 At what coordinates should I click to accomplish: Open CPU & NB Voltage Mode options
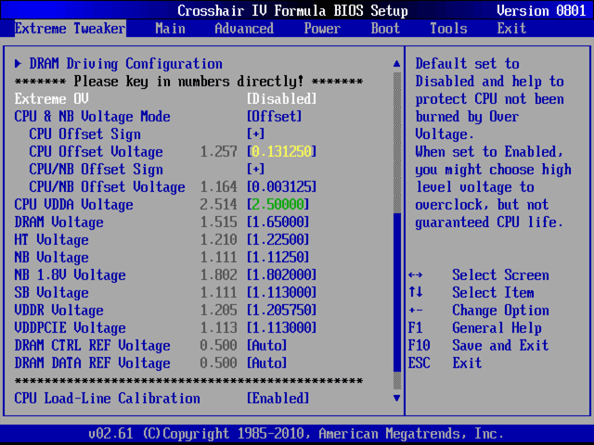274,117
